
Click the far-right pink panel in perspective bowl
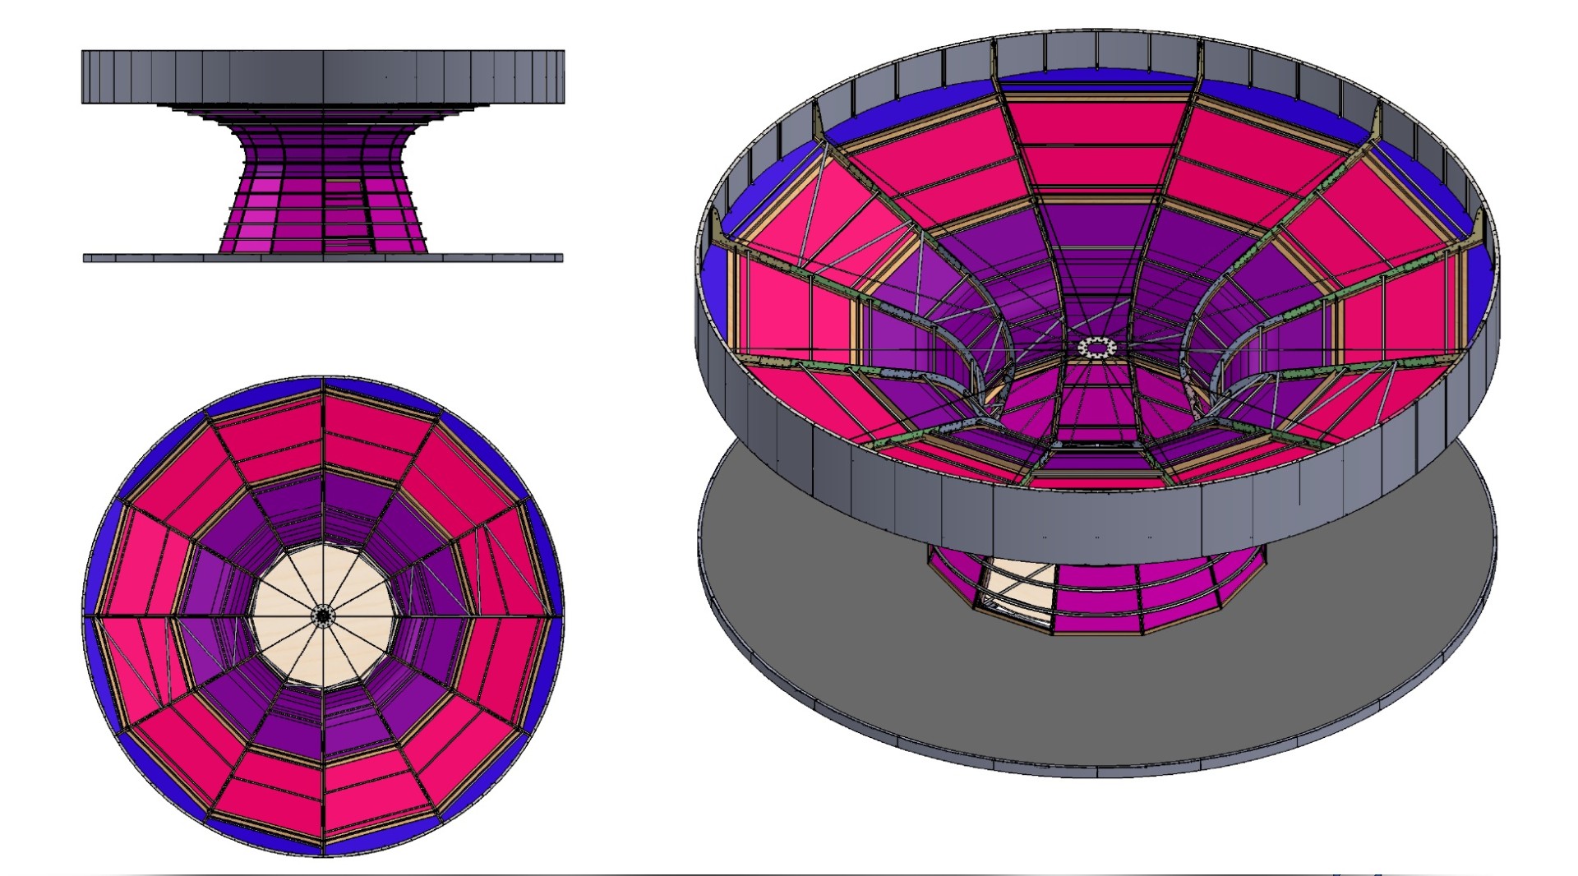(x=1414, y=304)
